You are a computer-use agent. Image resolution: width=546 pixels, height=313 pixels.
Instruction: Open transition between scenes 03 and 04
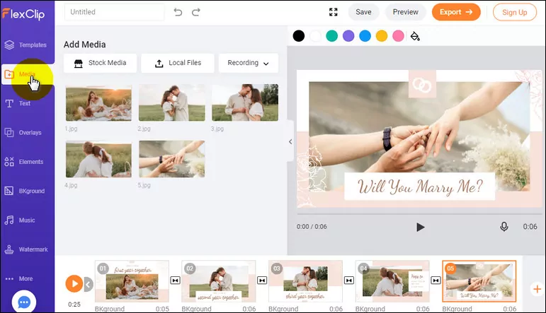pyautogui.click(x=349, y=280)
